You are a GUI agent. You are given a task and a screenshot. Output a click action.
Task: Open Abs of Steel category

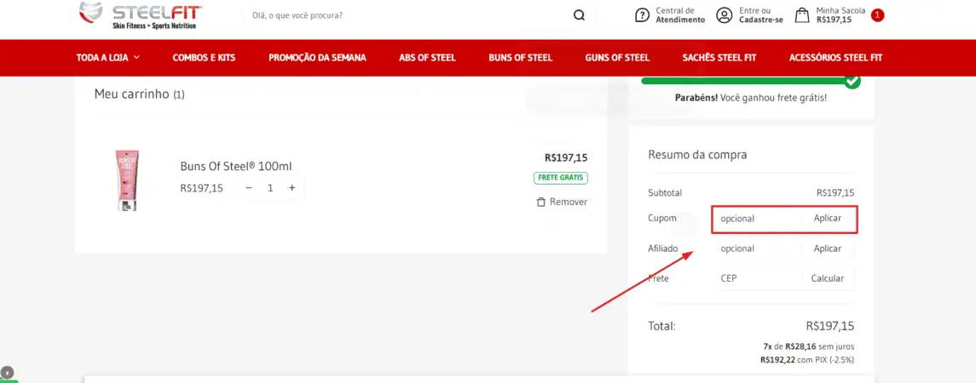(428, 58)
